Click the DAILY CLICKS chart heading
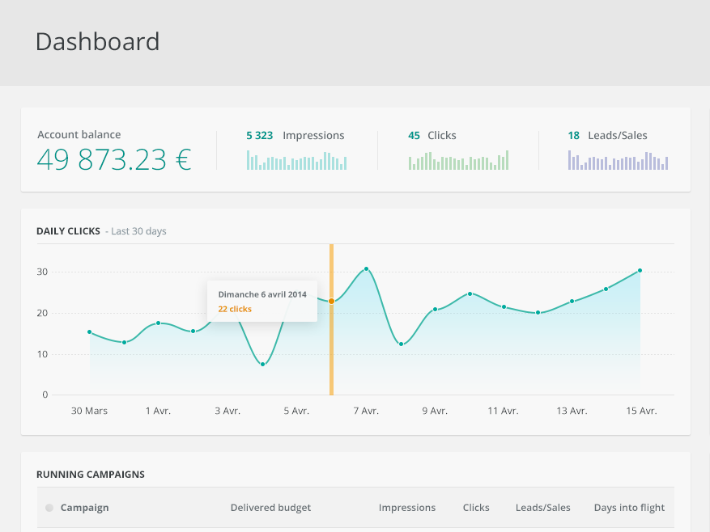Screen dimensions: 710x532 (x=68, y=231)
